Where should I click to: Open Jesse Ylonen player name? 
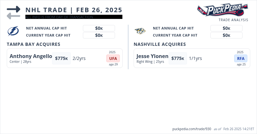[152, 56]
